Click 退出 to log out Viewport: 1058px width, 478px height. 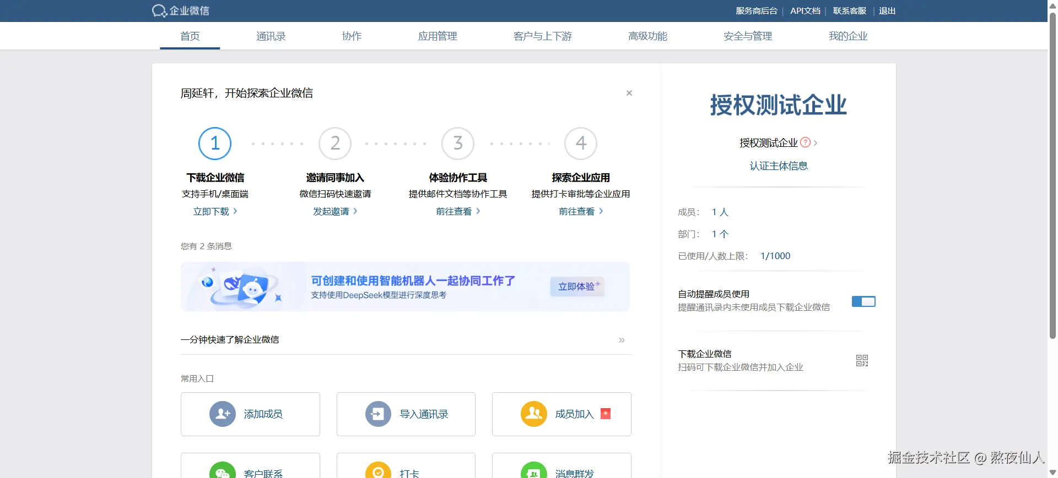tap(887, 11)
